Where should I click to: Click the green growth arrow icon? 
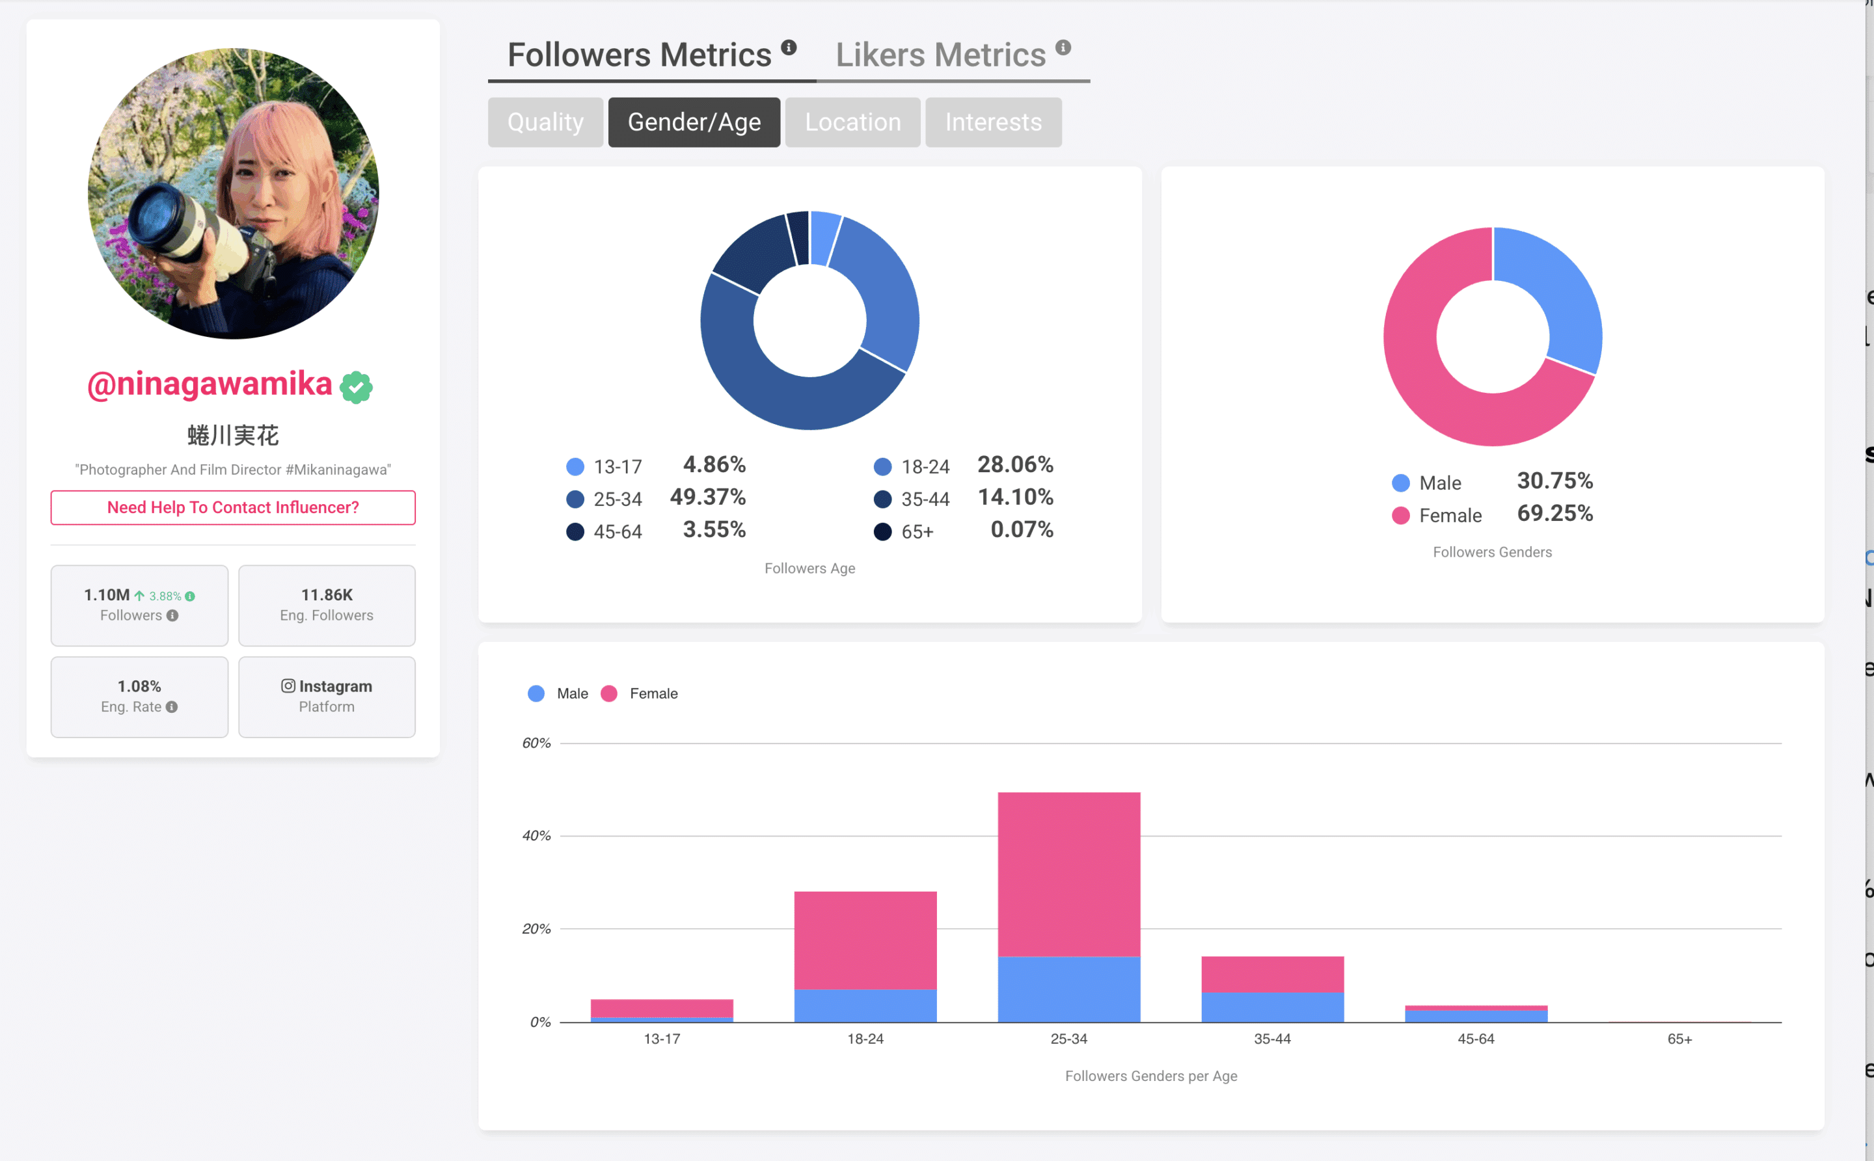[140, 596]
